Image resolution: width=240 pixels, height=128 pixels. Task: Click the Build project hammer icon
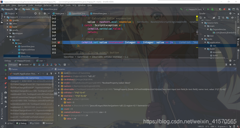tap(181, 9)
